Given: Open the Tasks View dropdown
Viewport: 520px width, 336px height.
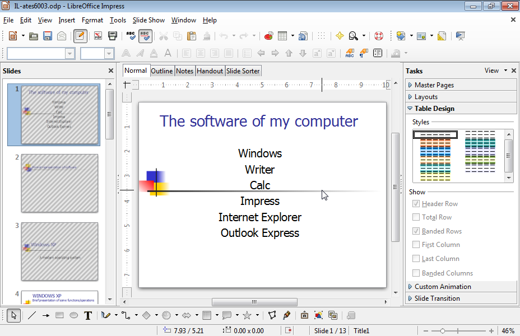Looking at the screenshot, I should click(x=496, y=71).
